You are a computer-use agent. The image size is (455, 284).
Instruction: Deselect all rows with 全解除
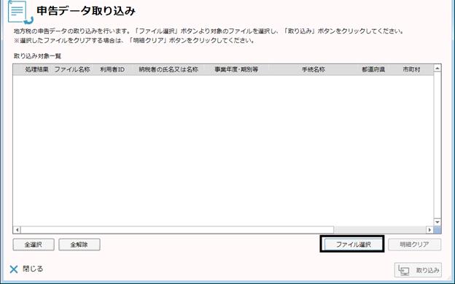[x=79, y=245]
